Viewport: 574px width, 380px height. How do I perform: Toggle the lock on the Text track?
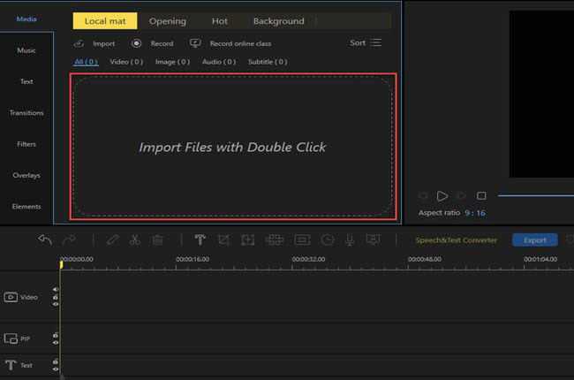pos(56,361)
